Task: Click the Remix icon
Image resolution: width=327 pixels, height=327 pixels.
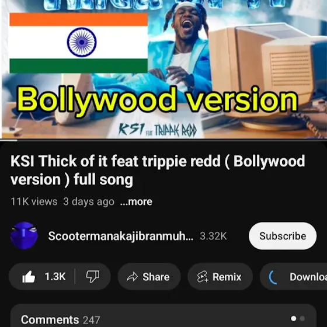Action: [x=203, y=277]
